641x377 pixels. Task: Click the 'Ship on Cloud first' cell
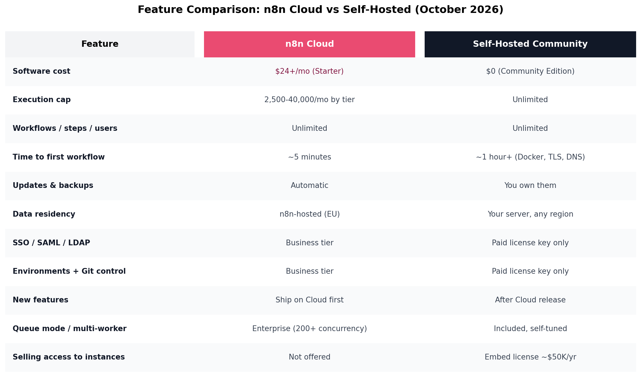coord(309,300)
